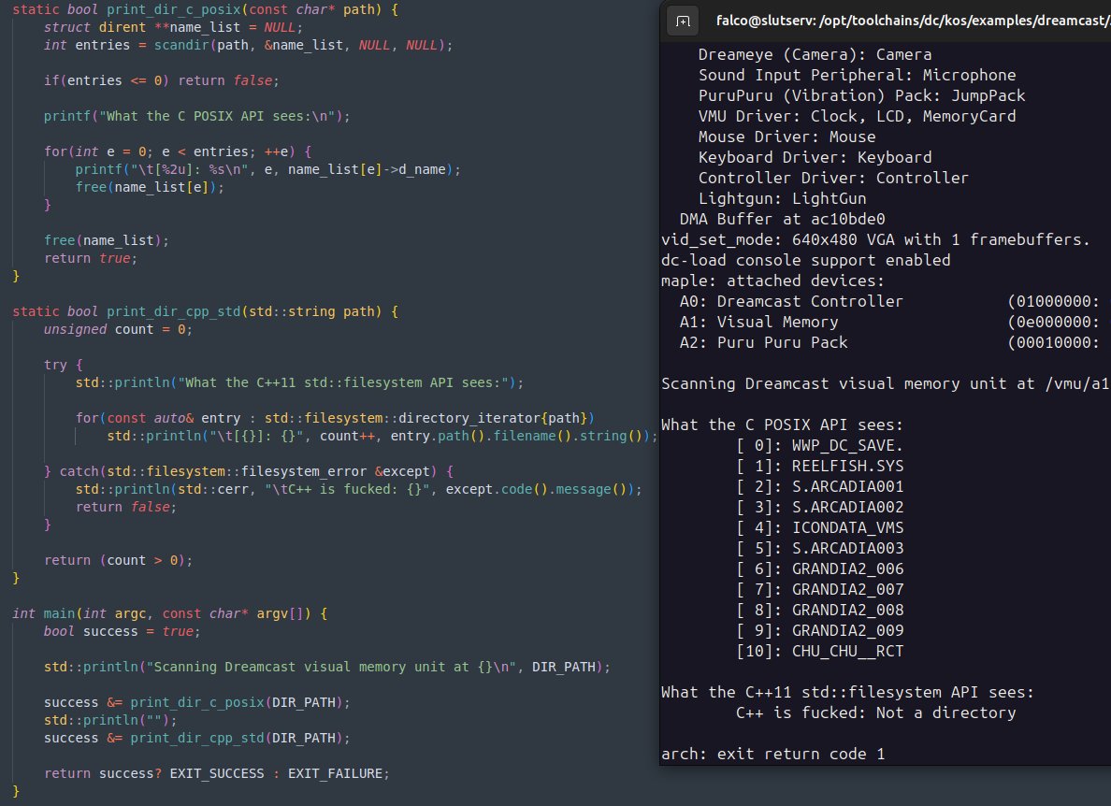1111x806 pixels.
Task: Click the GRANDIA2_006 file entry
Action: click(847, 569)
